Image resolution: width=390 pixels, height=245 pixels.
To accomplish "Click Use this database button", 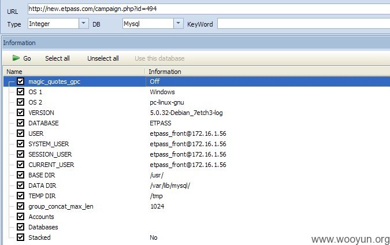I will point(159,58).
